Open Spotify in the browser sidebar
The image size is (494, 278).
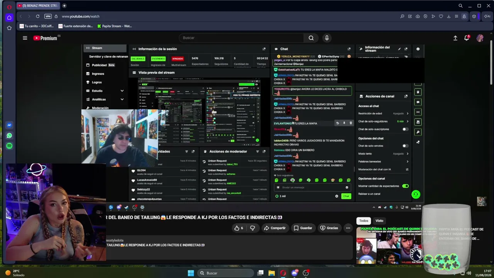pos(9,146)
